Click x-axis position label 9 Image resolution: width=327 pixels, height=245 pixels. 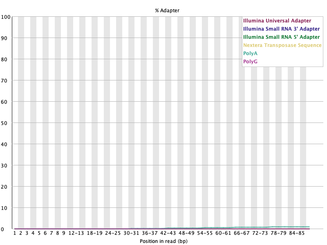(64, 233)
